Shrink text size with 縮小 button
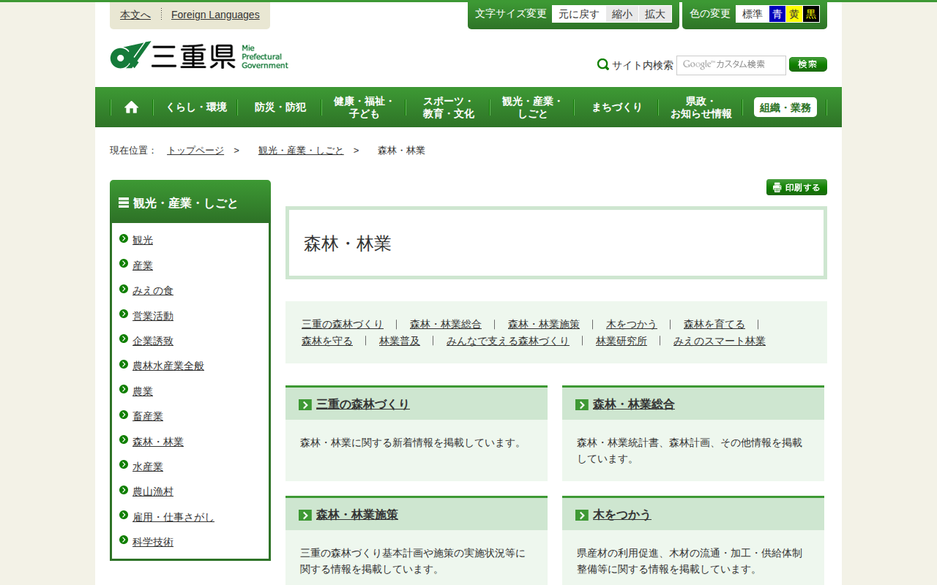Image resolution: width=937 pixels, height=585 pixels. (622, 14)
